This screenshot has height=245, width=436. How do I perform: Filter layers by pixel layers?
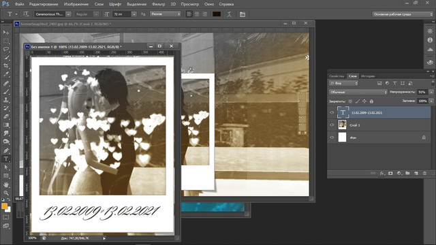379,83
